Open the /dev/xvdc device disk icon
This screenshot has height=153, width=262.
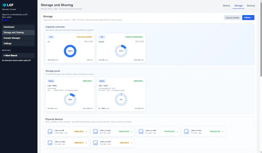tap(186, 132)
